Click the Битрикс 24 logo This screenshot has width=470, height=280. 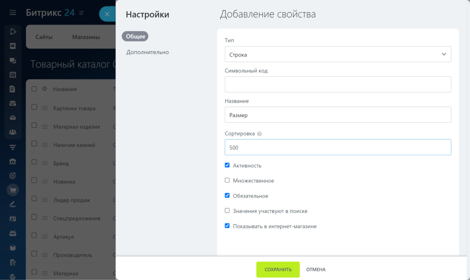[x=50, y=12]
